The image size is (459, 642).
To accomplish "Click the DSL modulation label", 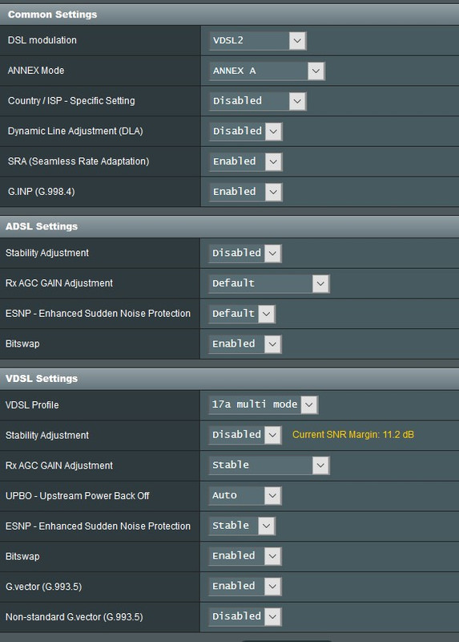I will pos(42,40).
